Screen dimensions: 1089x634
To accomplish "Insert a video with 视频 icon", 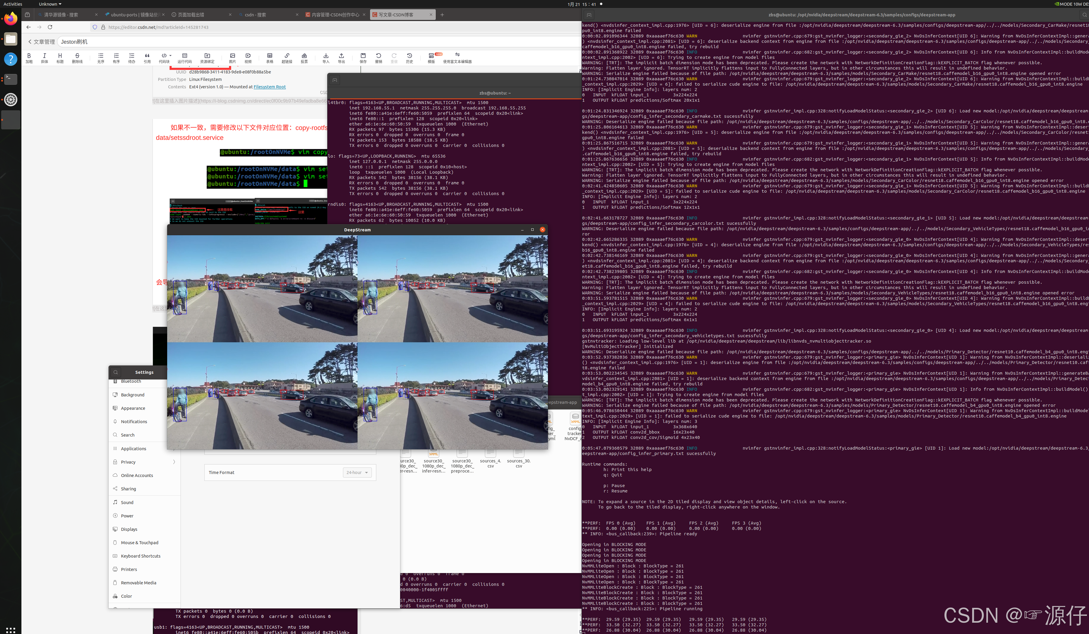I will point(248,58).
